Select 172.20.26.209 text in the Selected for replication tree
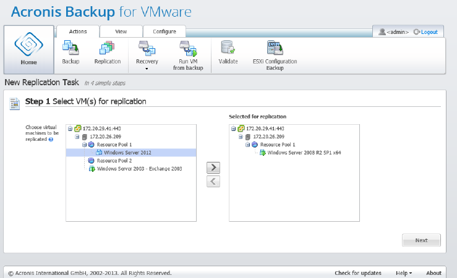Viewport: 457px width, 278px height. [x=269, y=137]
